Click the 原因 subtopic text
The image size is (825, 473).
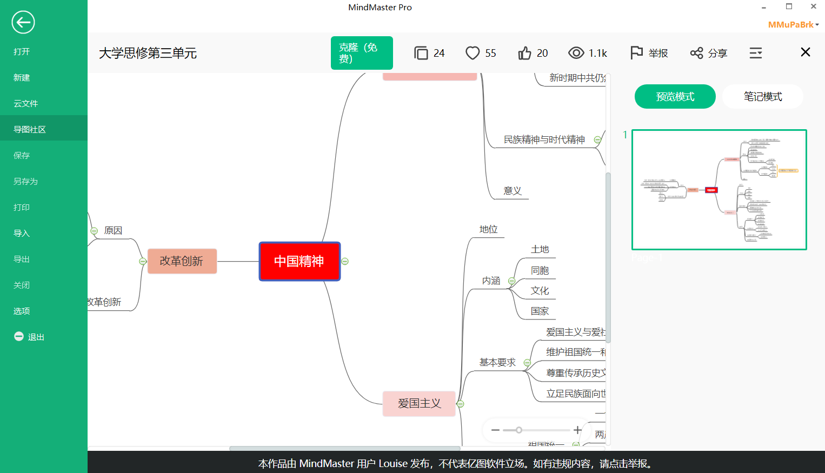(x=113, y=231)
